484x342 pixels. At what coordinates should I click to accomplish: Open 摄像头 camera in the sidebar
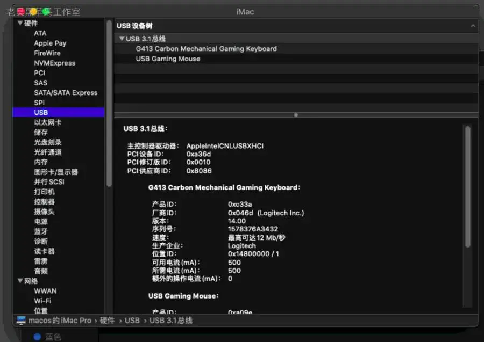click(x=44, y=212)
